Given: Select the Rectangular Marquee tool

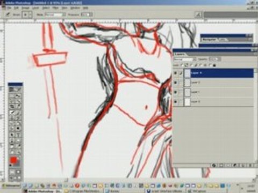Looking at the screenshot, I should (x=12, y=96).
